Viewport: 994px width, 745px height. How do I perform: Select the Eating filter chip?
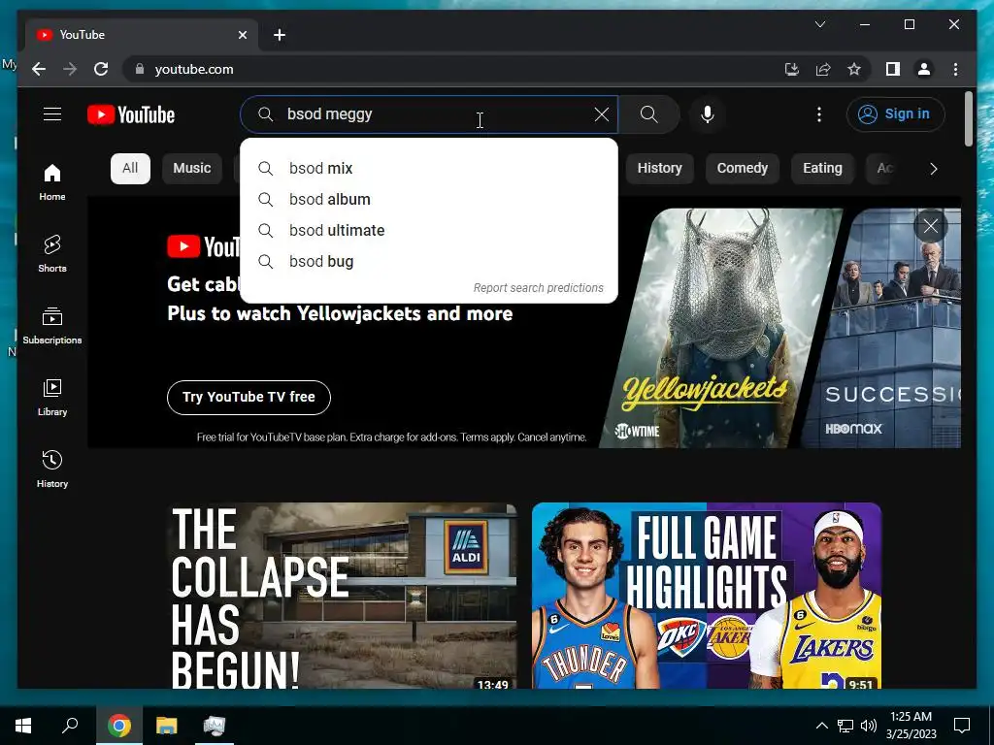coord(822,168)
